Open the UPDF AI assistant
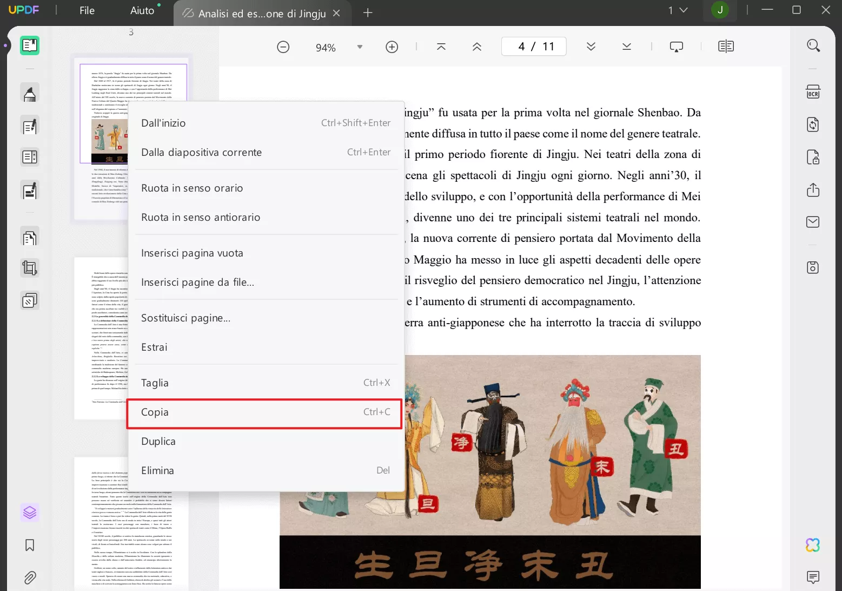Screen dimensions: 842x591 point(813,545)
